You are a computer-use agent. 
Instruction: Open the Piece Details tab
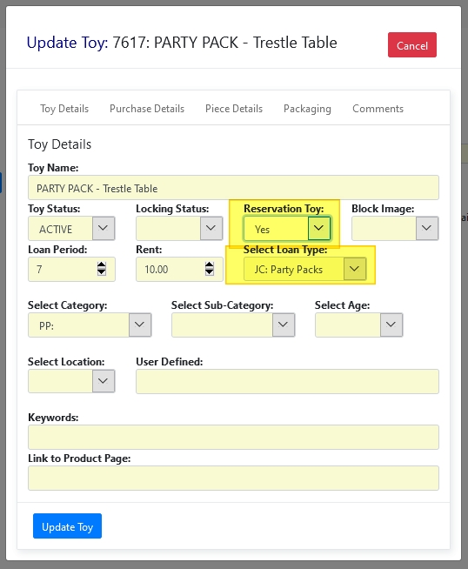pos(234,109)
